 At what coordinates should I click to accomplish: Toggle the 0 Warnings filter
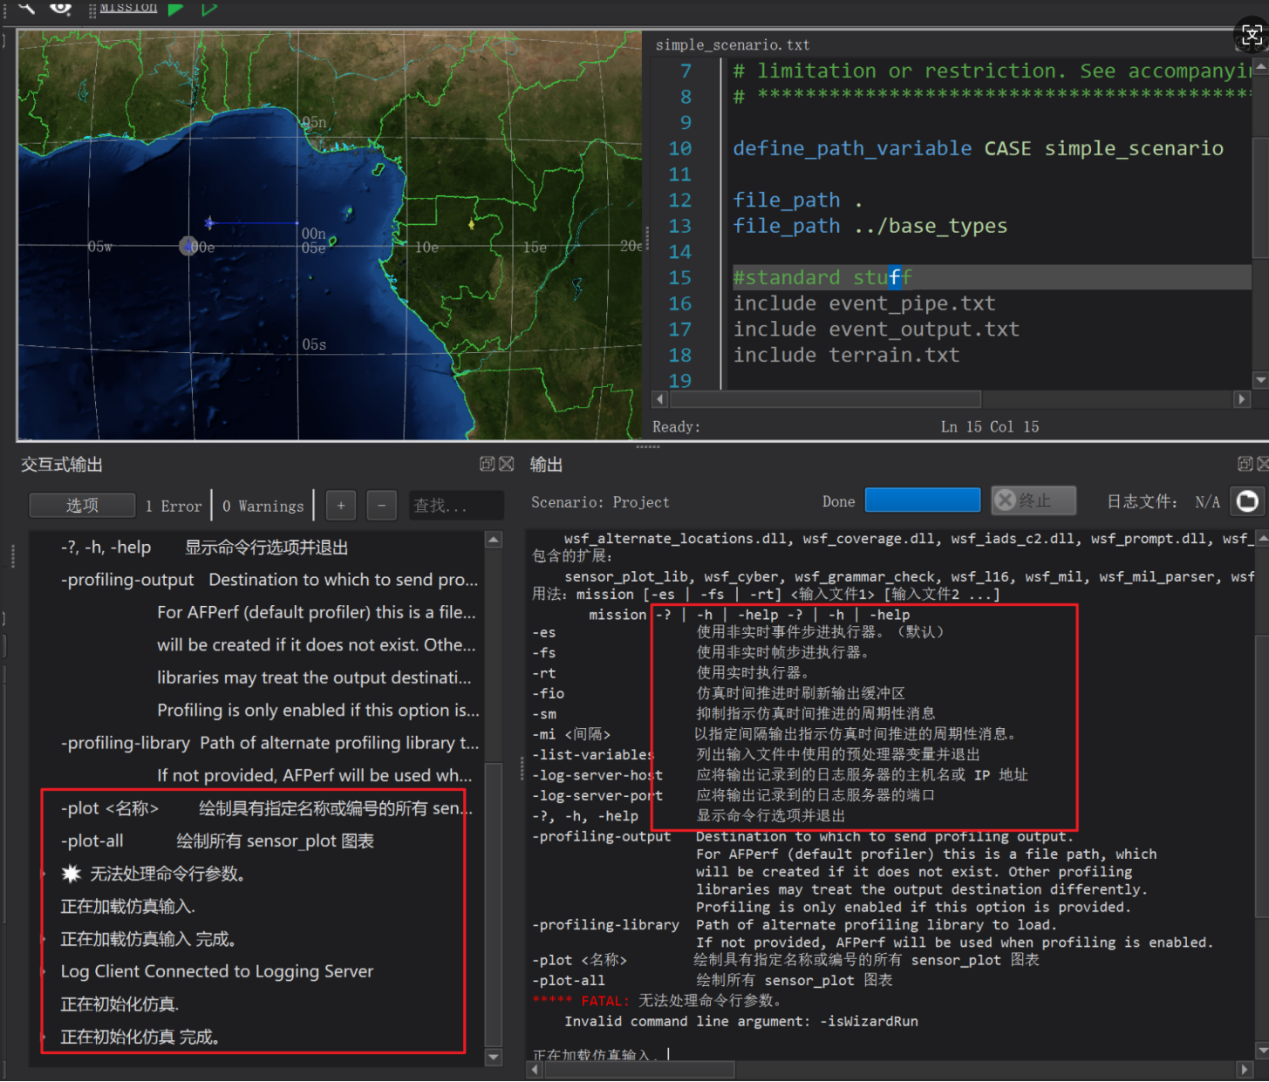click(x=263, y=506)
